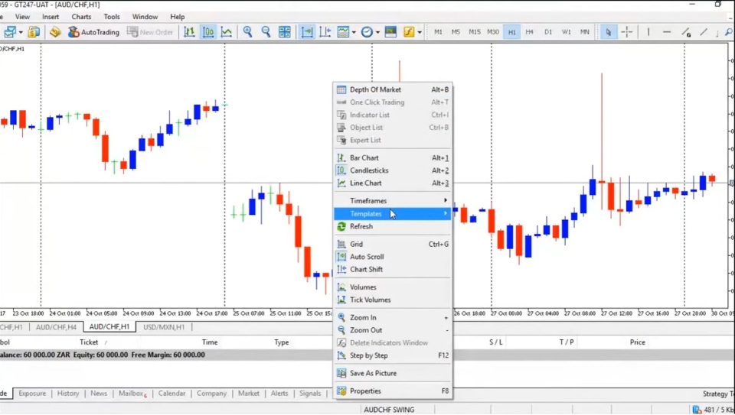The image size is (735, 415).
Task: Switch to M30 timeframe
Action: [x=492, y=32]
